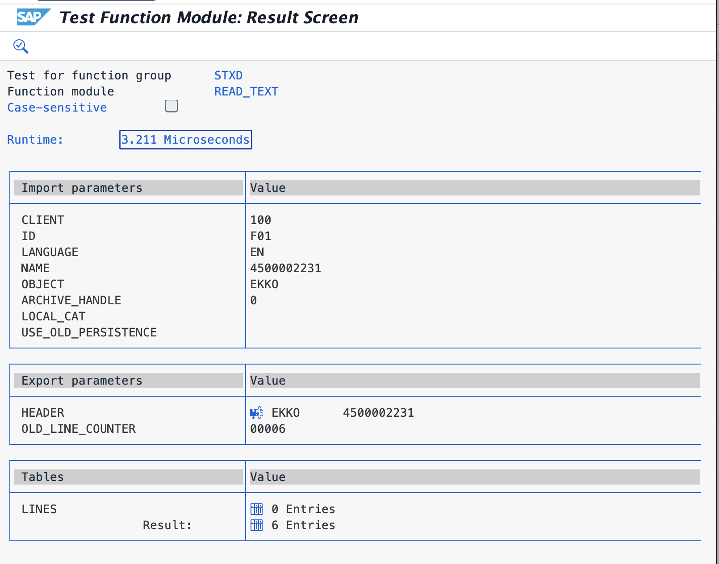Toggle the Case-sensitive checkbox

(171, 106)
